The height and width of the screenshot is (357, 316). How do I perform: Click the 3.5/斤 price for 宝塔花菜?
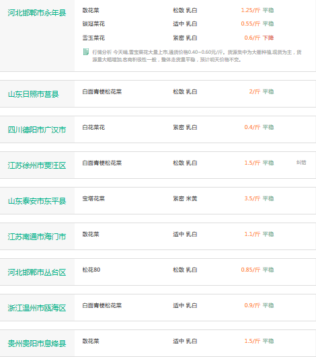click(x=252, y=198)
